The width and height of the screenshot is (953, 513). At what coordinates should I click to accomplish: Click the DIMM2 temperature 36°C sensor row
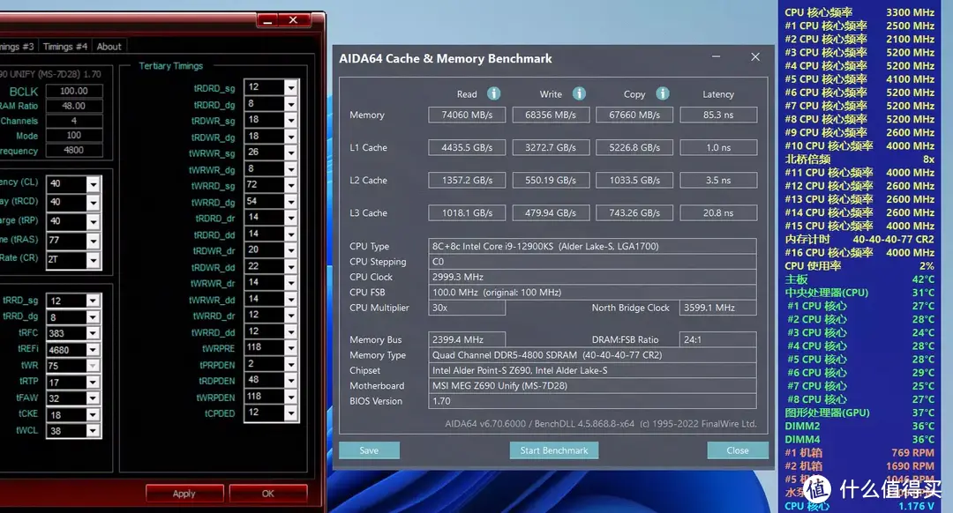[x=859, y=427]
